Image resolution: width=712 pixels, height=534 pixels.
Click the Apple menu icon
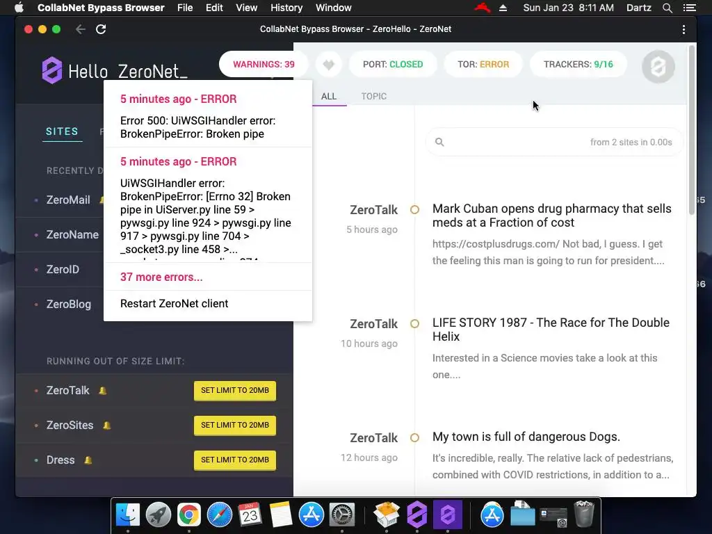(19, 8)
